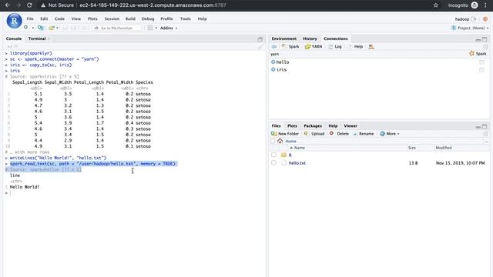Image resolution: width=493 pixels, height=277 pixels.
Task: Expand the iris table entry
Action: [x=273, y=70]
